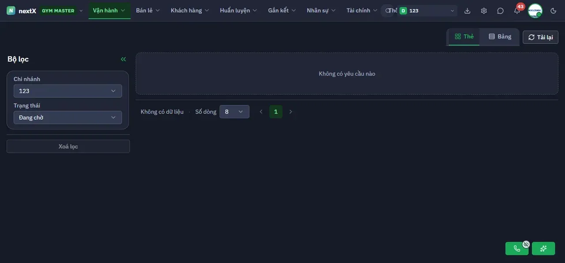Image resolution: width=565 pixels, height=263 pixels.
Task: Select page 1 in pagination
Action: (276, 112)
